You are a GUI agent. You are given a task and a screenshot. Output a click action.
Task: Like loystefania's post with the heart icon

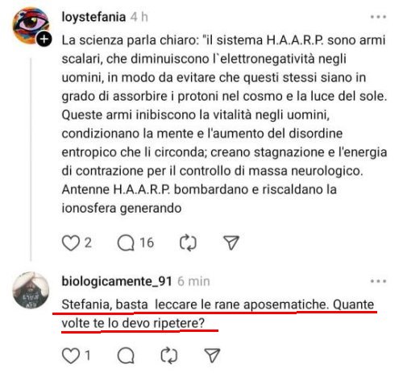pos(71,242)
